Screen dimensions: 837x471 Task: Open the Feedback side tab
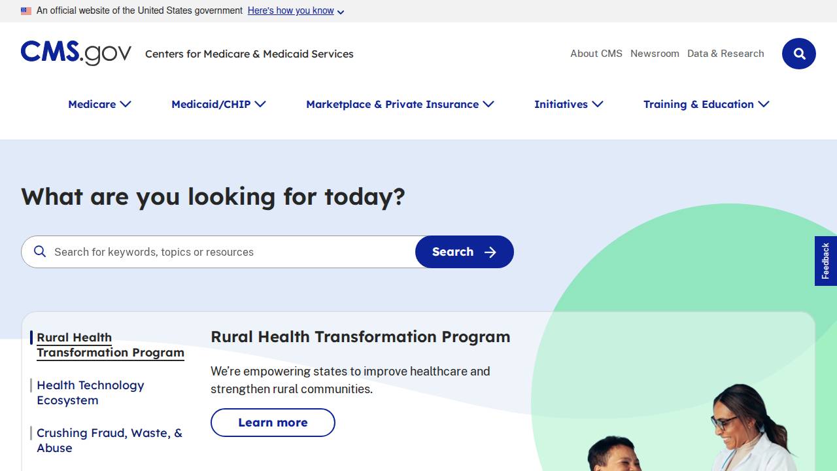pyautogui.click(x=825, y=261)
